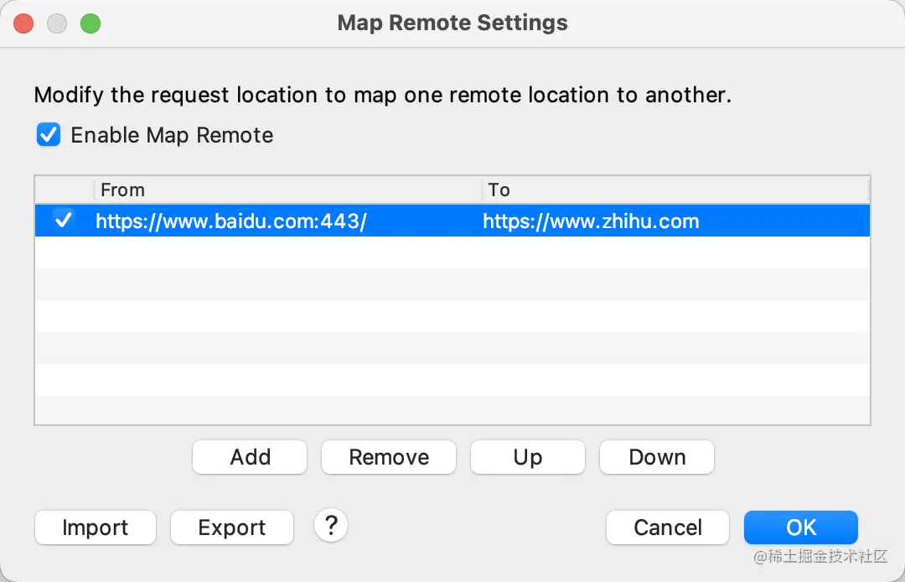Confirm settings with OK
Screen dimensions: 905x582
coord(801,527)
